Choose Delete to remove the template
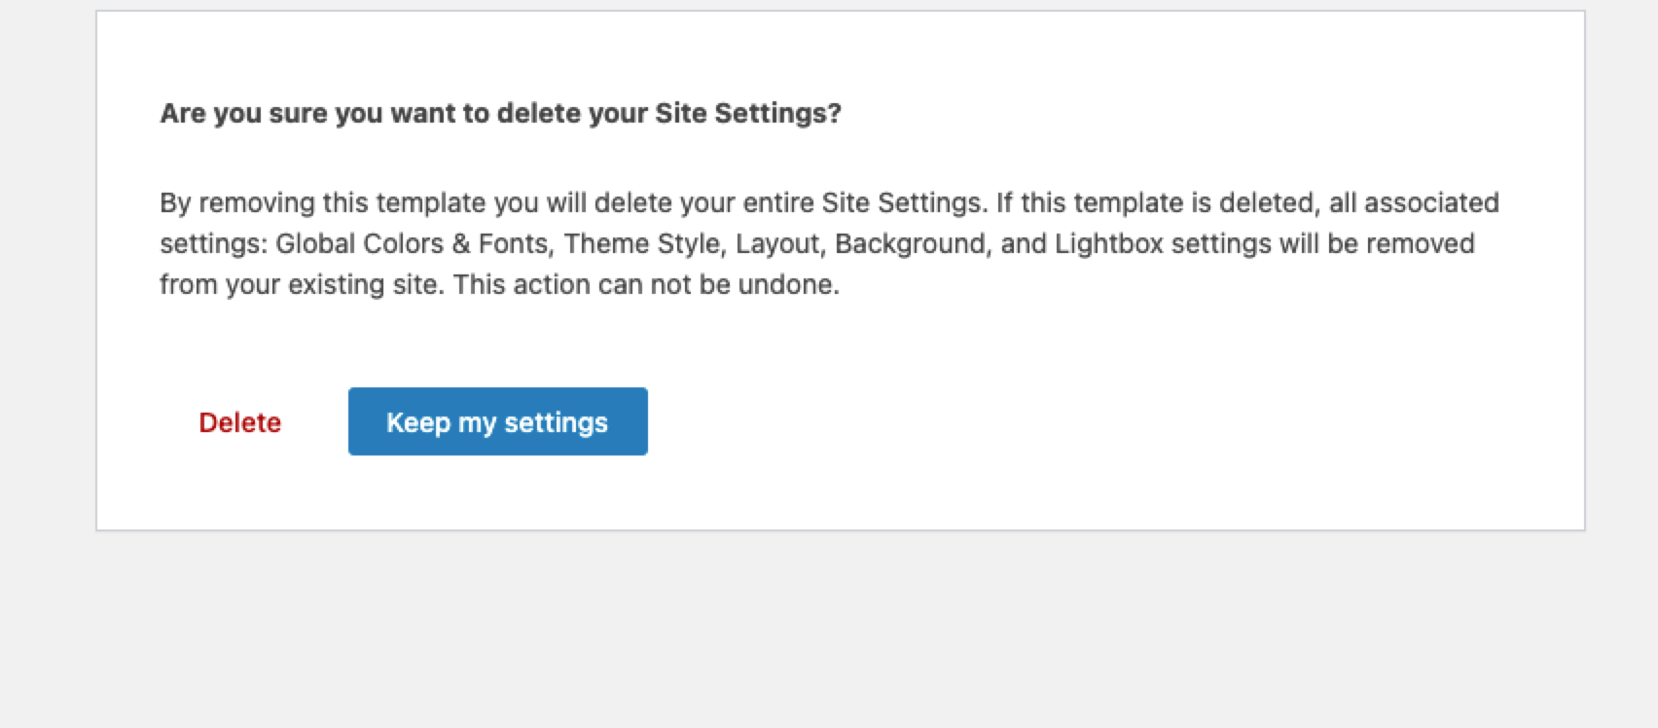The width and height of the screenshot is (1658, 728). [x=239, y=422]
